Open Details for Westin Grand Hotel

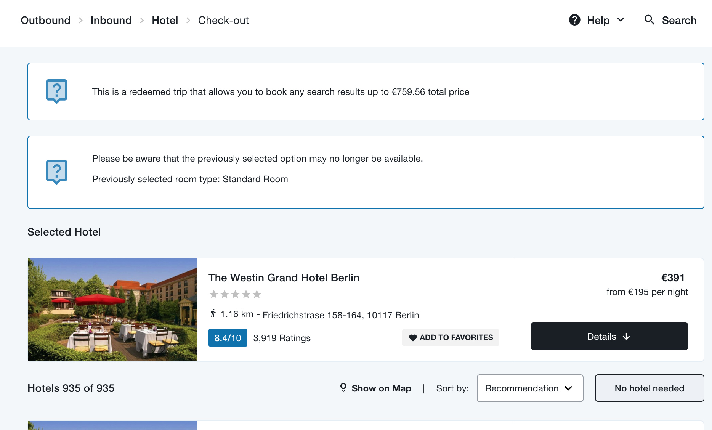point(609,336)
